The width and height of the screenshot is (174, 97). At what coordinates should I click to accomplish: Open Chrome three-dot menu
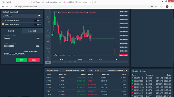(x=171, y=6)
